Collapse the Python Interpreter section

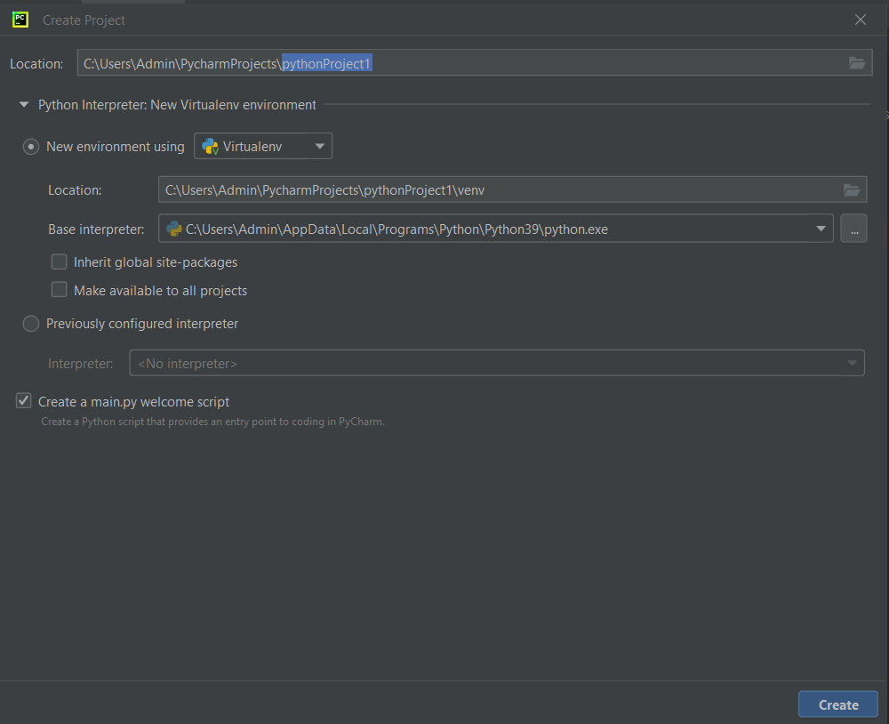click(x=24, y=105)
